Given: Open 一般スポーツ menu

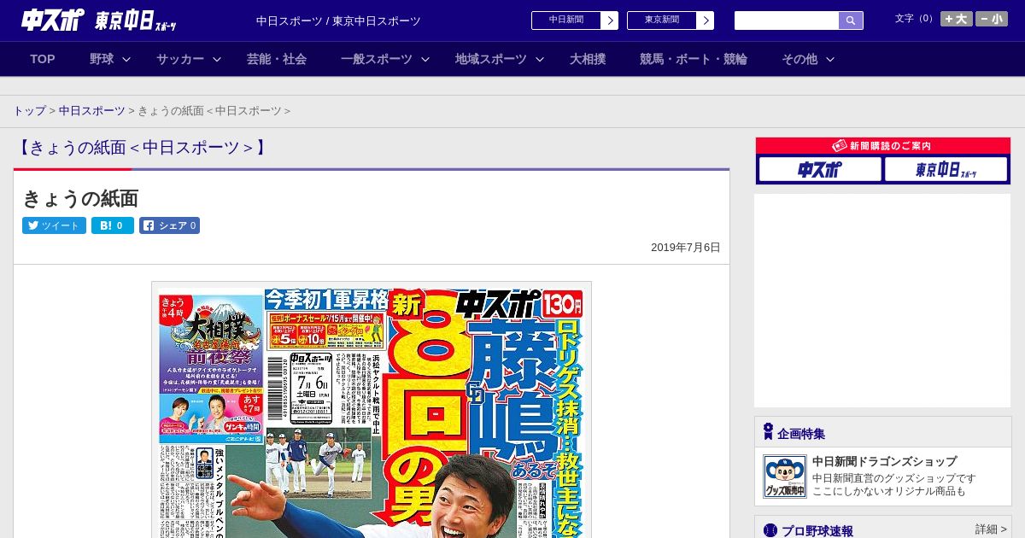Looking at the screenshot, I should tap(377, 59).
